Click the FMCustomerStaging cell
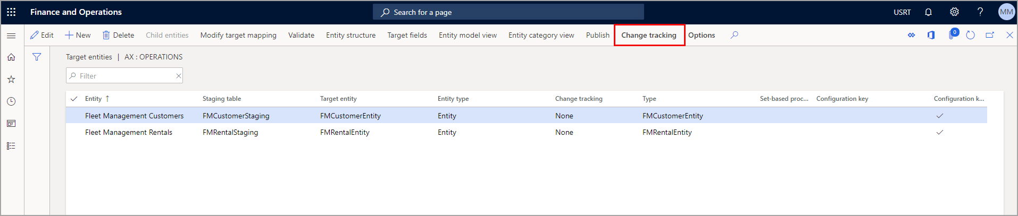 click(x=236, y=116)
